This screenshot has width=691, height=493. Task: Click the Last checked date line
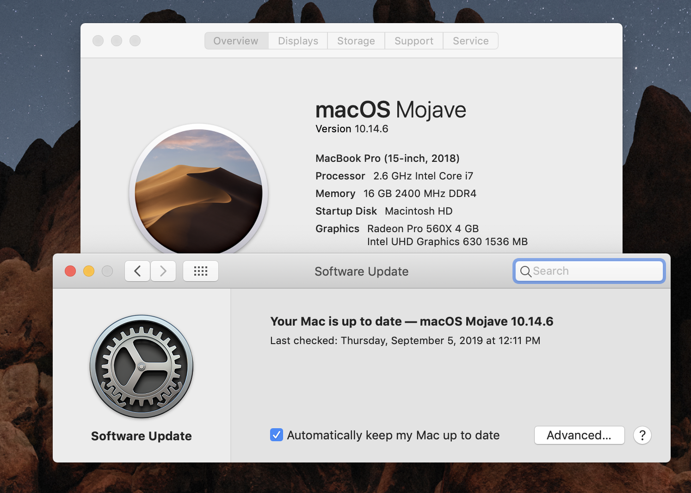point(405,341)
